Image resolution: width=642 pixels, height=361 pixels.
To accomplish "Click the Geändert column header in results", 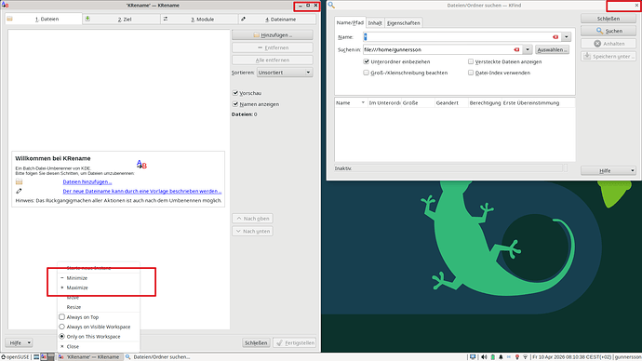I will coord(451,102).
